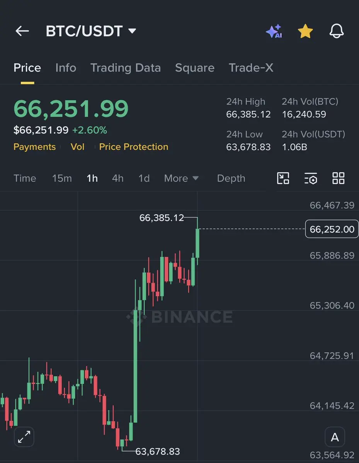Select the 4h chart interval
Image resolution: width=359 pixels, height=463 pixels.
coord(117,178)
